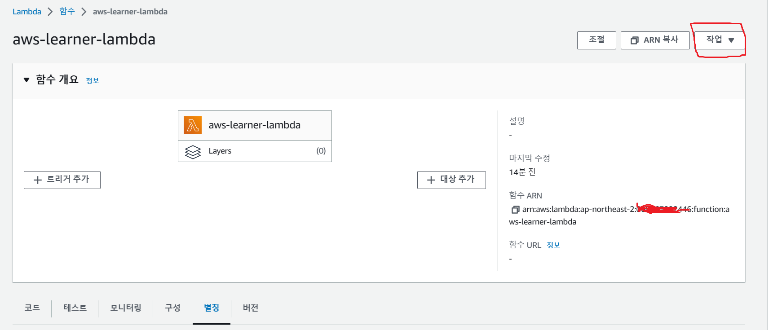The width and height of the screenshot is (773, 330).
Task: Click the 조절 button
Action: [596, 40]
